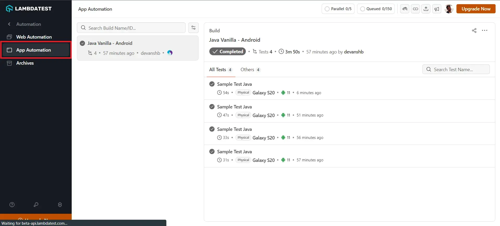
Task: Click Android icon on the 54s test
Action: pyautogui.click(x=283, y=93)
